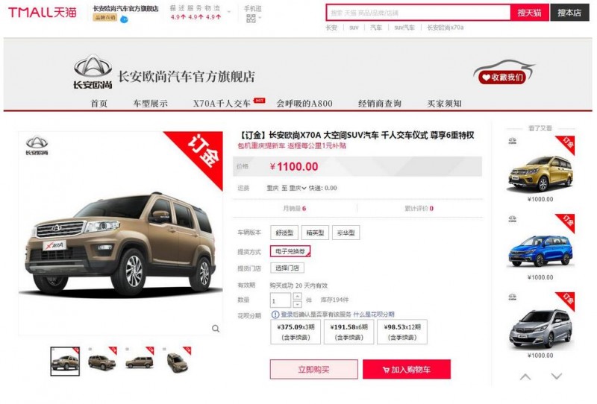
Task: Show next recommended items with down arrow
Action: point(556,376)
